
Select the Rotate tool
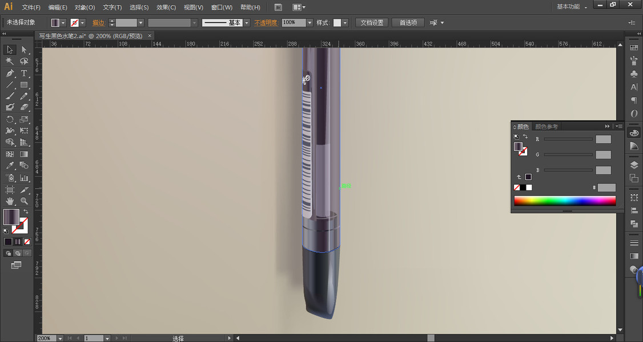(10, 120)
